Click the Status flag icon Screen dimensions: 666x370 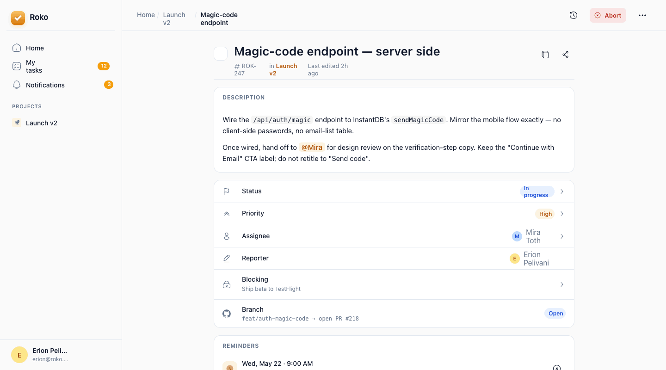point(227,191)
